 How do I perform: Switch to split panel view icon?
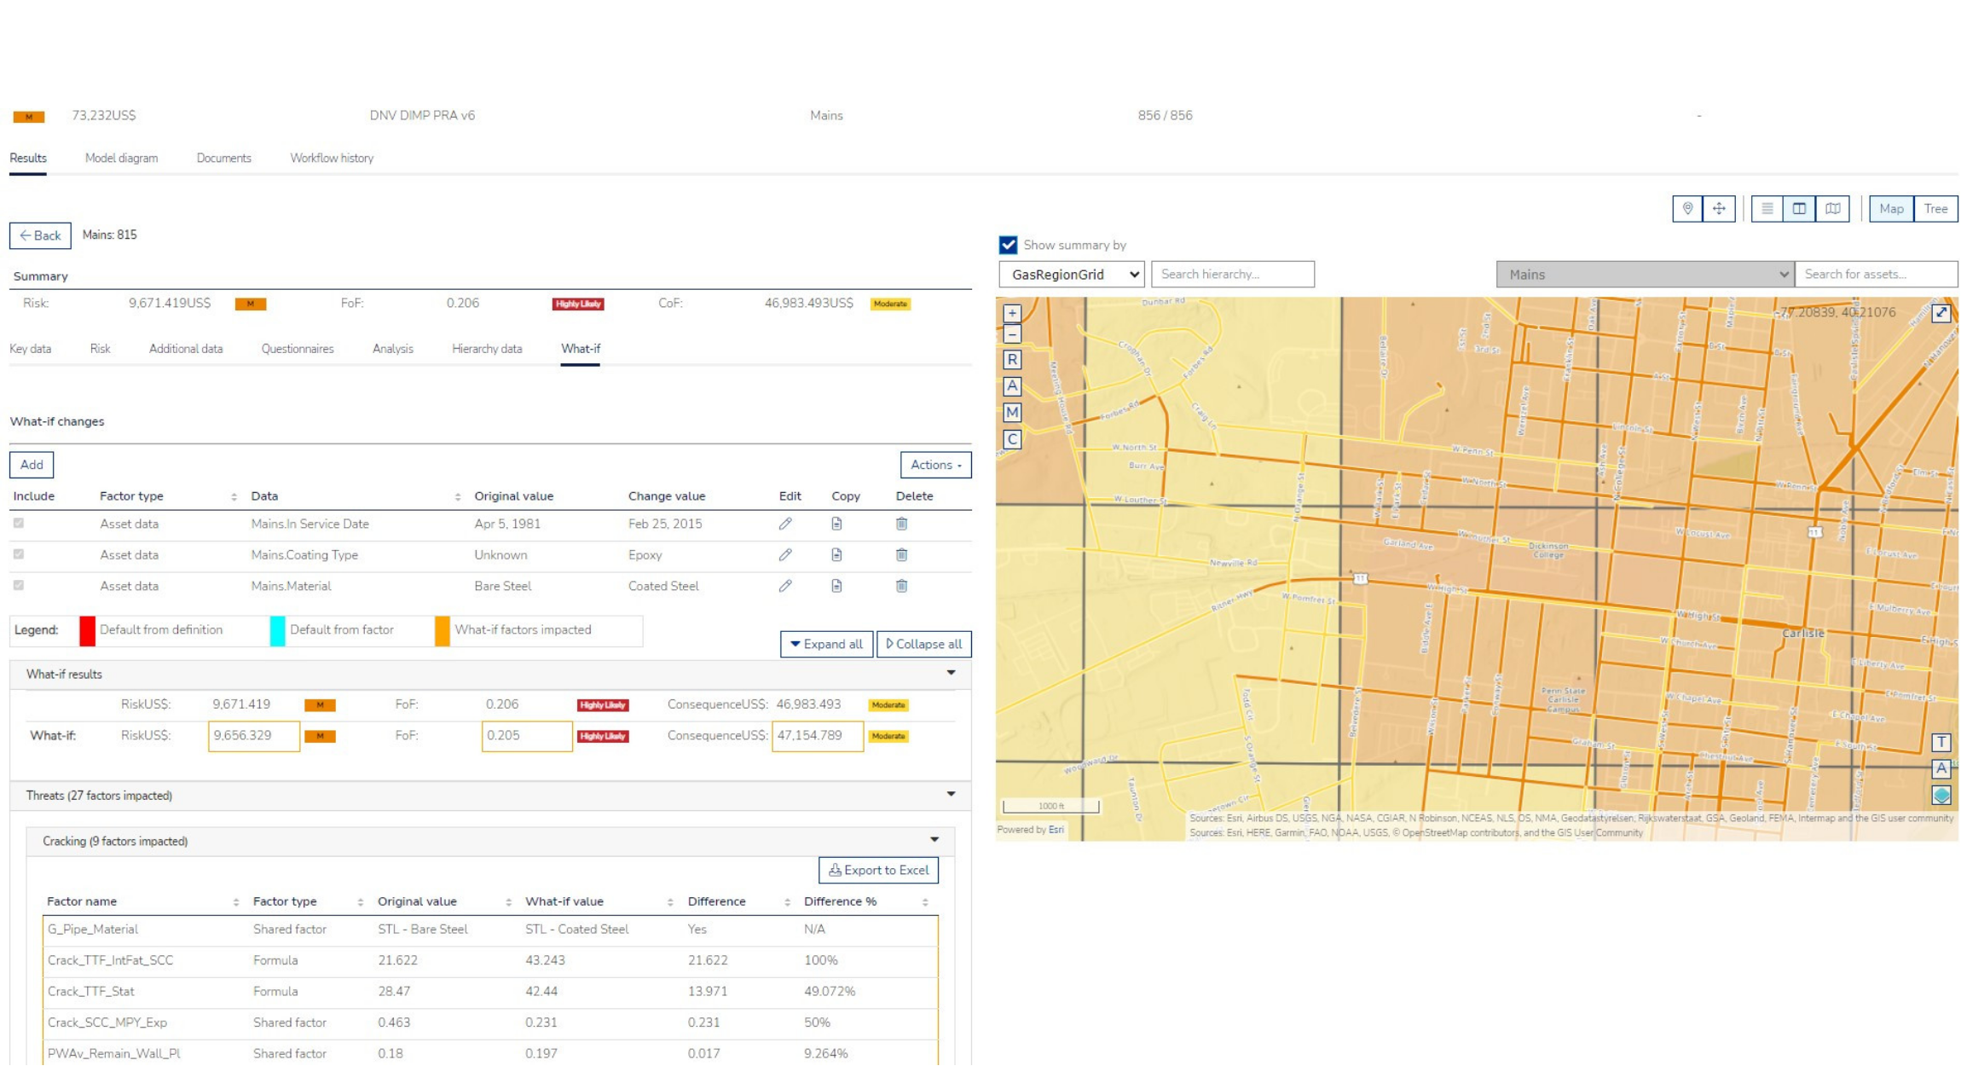1798,209
